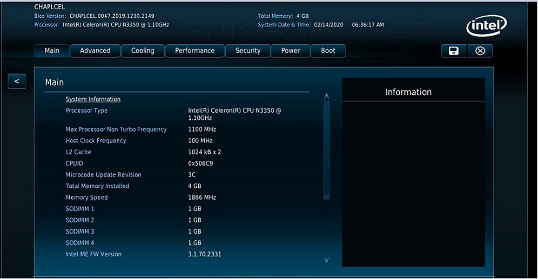538x279 pixels.
Task: Go to the Performance tab
Action: 195,51
